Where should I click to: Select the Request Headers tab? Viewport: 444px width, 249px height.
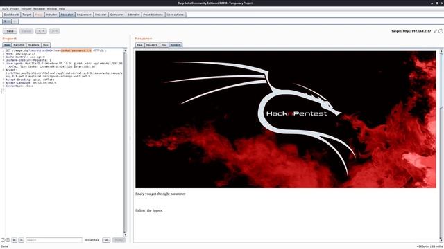coord(33,45)
